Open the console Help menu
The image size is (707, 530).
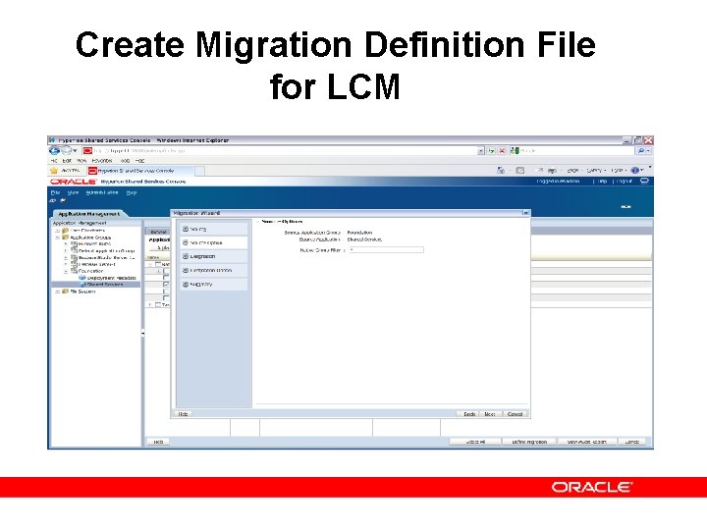click(132, 192)
